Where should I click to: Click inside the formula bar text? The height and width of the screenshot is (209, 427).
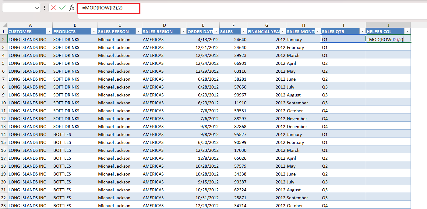[x=102, y=8]
